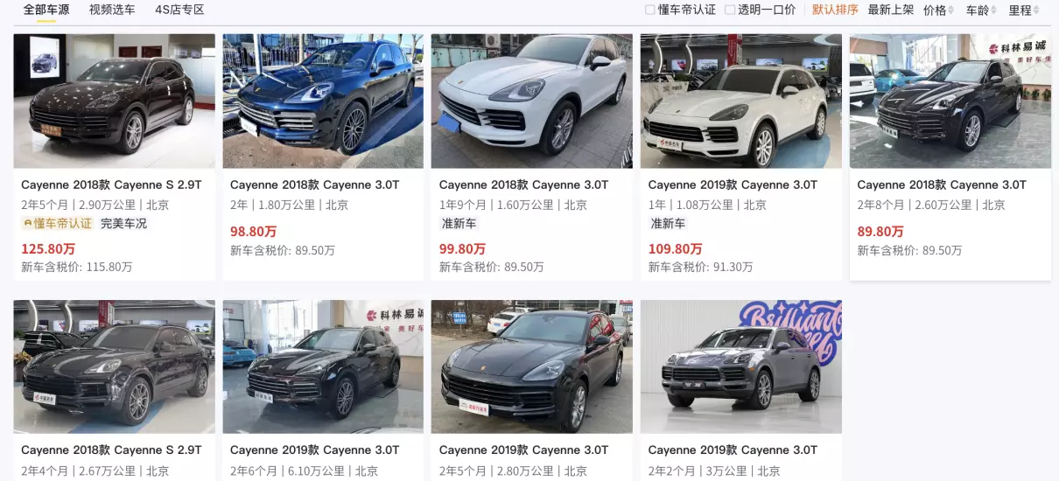This screenshot has width=1059, height=481.
Task: Choose 默认排序 sorting option
Action: click(835, 10)
